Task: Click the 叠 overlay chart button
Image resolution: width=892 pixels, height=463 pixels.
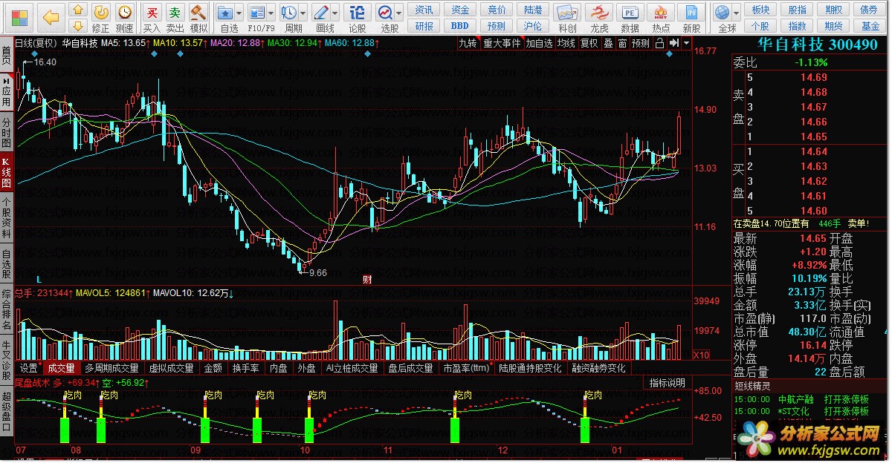Action: tap(608, 43)
